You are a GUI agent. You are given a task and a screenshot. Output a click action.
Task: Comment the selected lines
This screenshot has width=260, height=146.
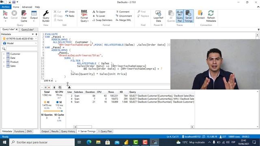tap(123, 12)
